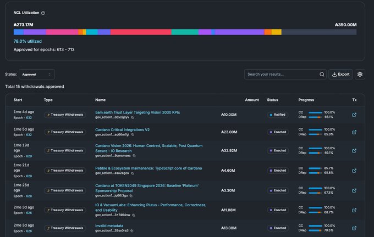The height and width of the screenshot is (237, 374).
Task: Click Epoch 632 in Critical Integrations row
Action: click(x=29, y=135)
